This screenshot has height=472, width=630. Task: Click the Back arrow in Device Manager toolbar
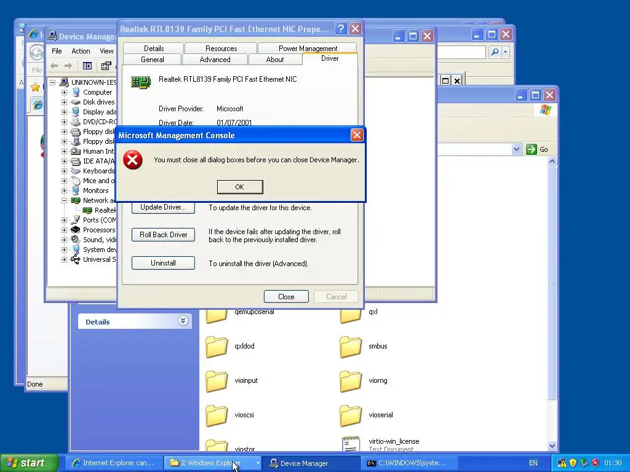pos(54,66)
